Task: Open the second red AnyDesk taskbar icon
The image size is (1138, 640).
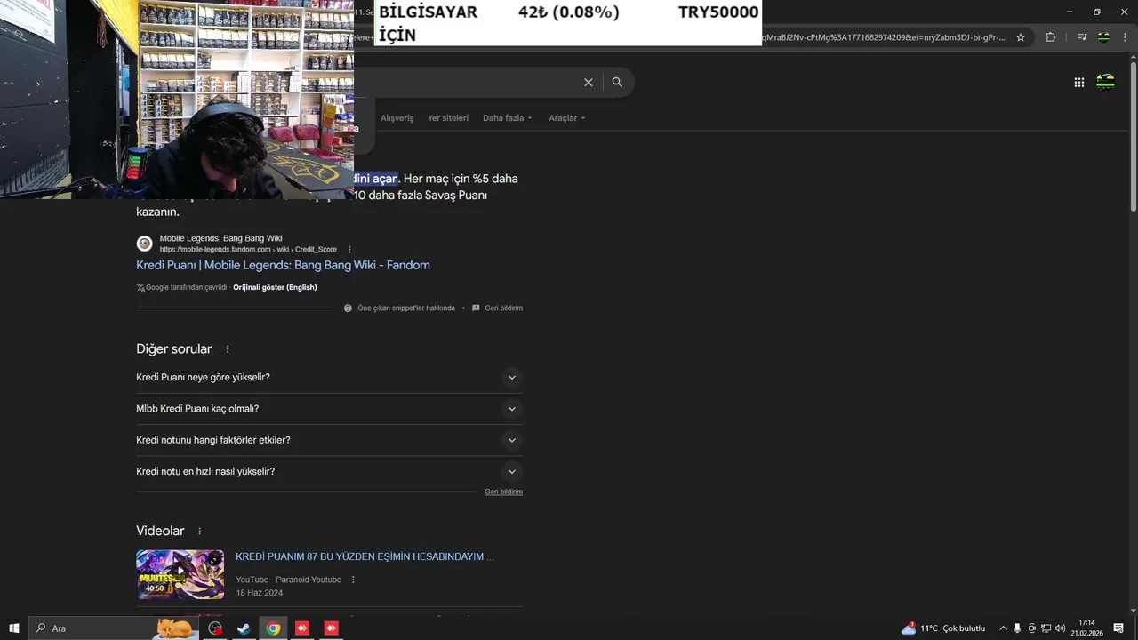Action: point(332,628)
